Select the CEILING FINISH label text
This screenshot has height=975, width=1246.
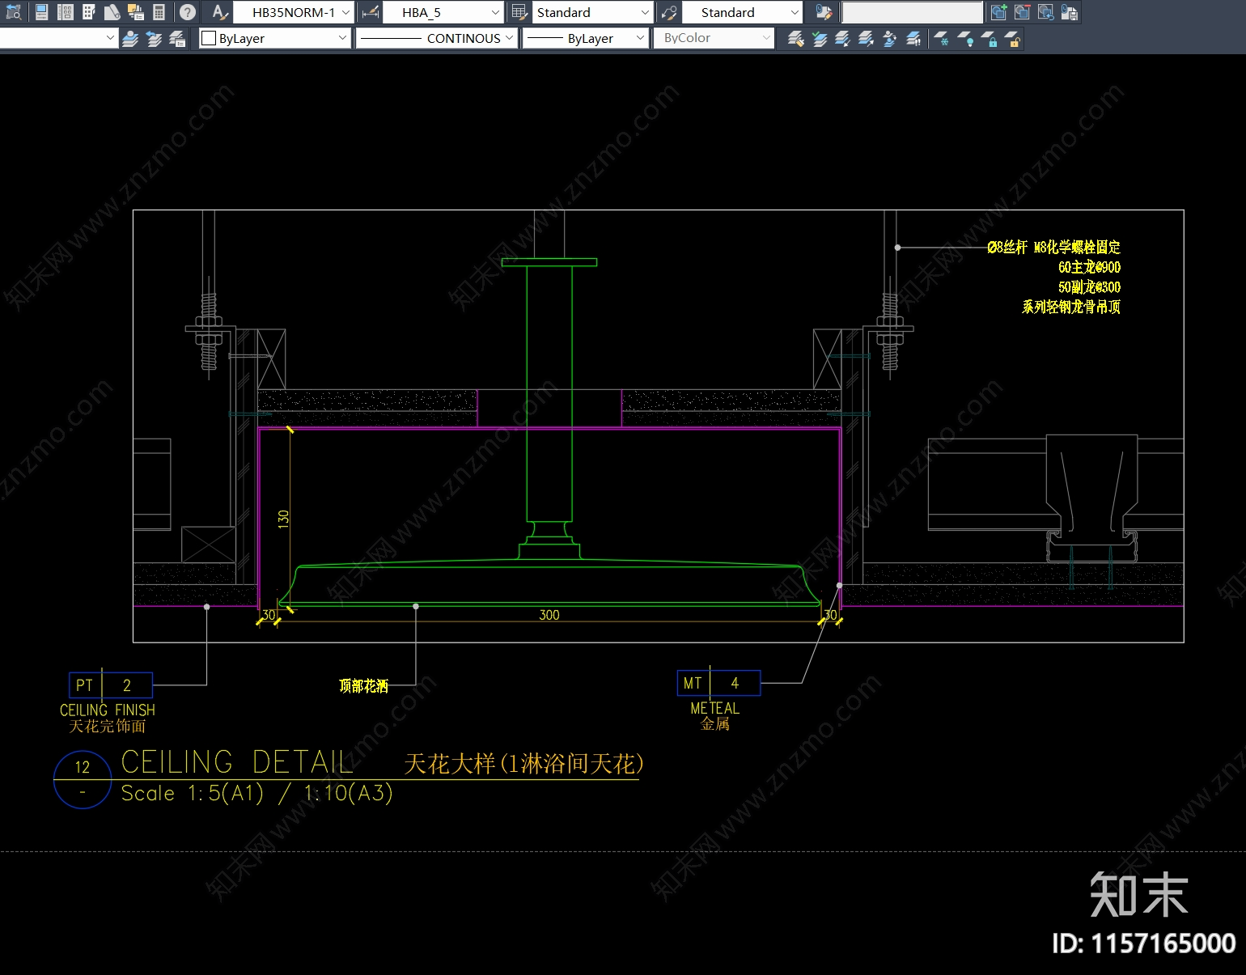point(108,710)
